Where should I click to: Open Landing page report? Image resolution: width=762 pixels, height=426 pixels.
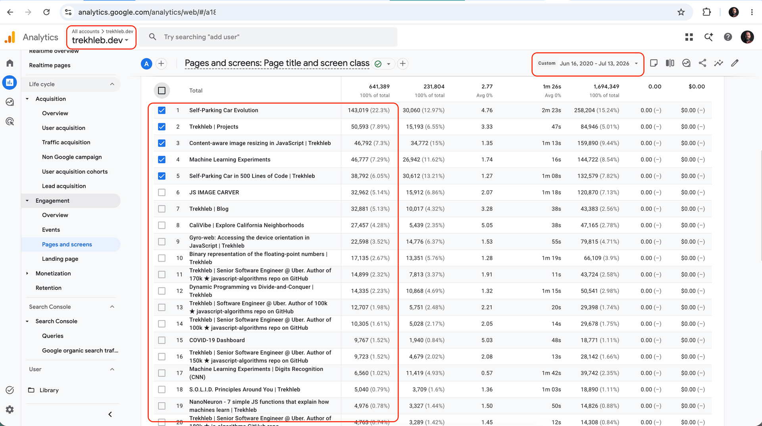click(x=60, y=259)
